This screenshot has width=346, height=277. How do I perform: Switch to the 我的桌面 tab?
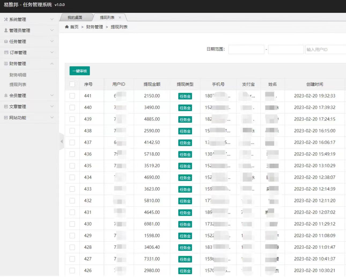75,17
